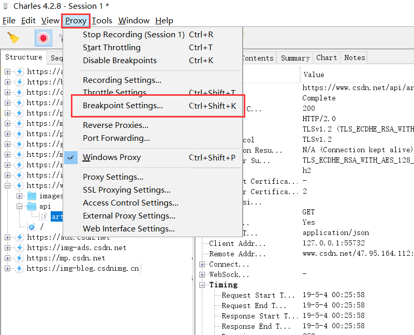Click the 'Response End T...' timing row
Image resolution: width=414 pixels, height=335 pixels.
coord(256,326)
